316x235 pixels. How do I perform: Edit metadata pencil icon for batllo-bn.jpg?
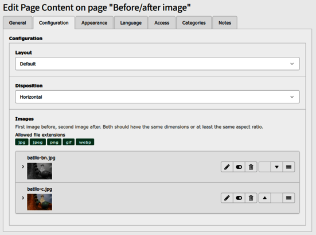(227, 167)
